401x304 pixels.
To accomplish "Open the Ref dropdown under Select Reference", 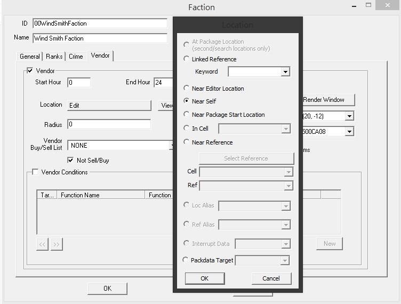I will (288, 186).
